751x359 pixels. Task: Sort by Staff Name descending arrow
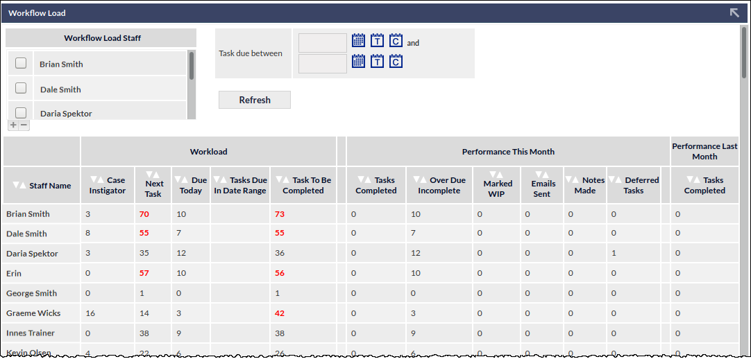coord(16,186)
